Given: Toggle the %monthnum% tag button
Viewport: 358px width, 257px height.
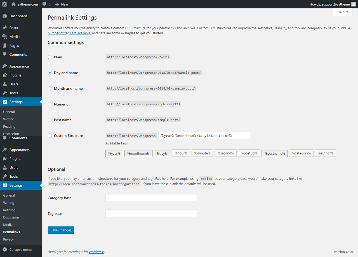Looking at the screenshot, I should (138, 153).
